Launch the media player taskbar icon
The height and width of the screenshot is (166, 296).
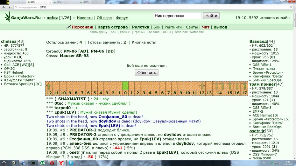point(13,163)
